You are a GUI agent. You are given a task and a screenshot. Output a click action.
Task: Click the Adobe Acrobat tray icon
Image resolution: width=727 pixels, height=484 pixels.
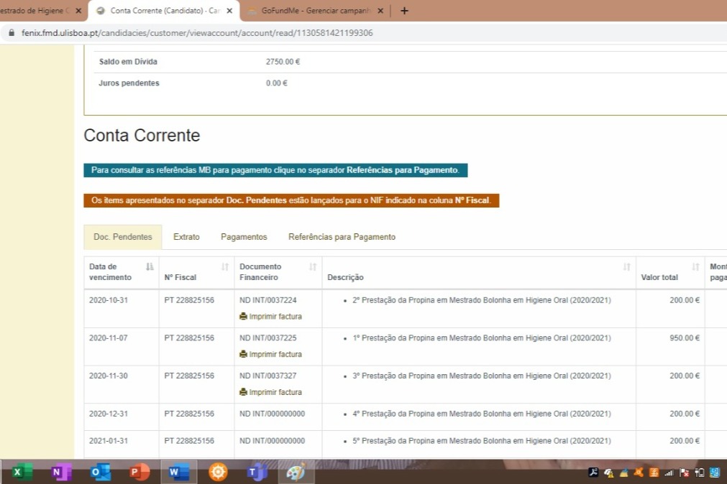[x=593, y=473]
